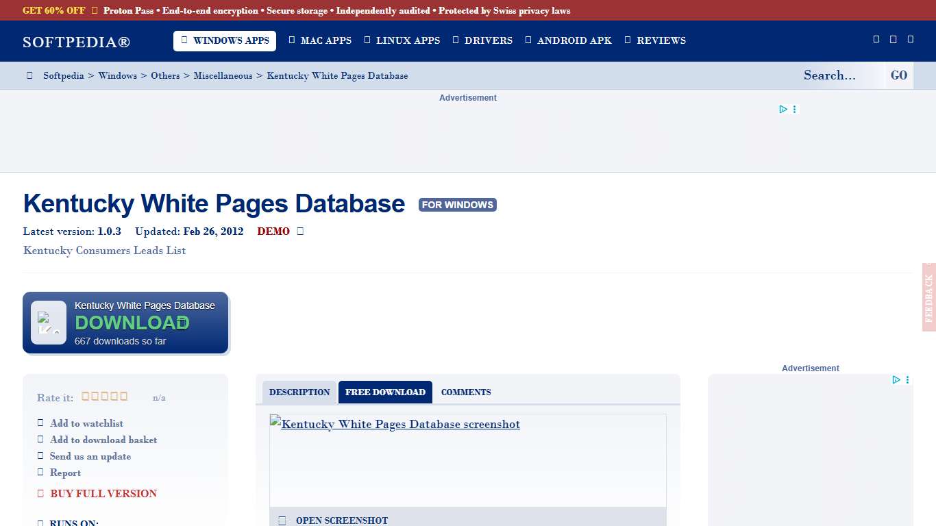Click the Add to download basket icon
The width and height of the screenshot is (936, 526).
click(40, 439)
